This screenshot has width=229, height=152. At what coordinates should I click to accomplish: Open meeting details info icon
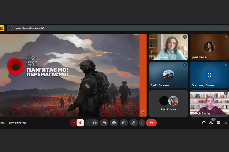tap(204, 123)
